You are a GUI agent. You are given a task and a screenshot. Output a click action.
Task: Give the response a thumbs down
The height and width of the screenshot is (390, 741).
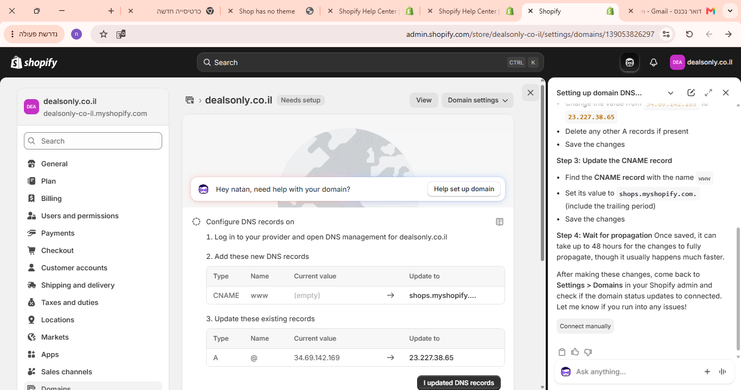click(x=588, y=352)
